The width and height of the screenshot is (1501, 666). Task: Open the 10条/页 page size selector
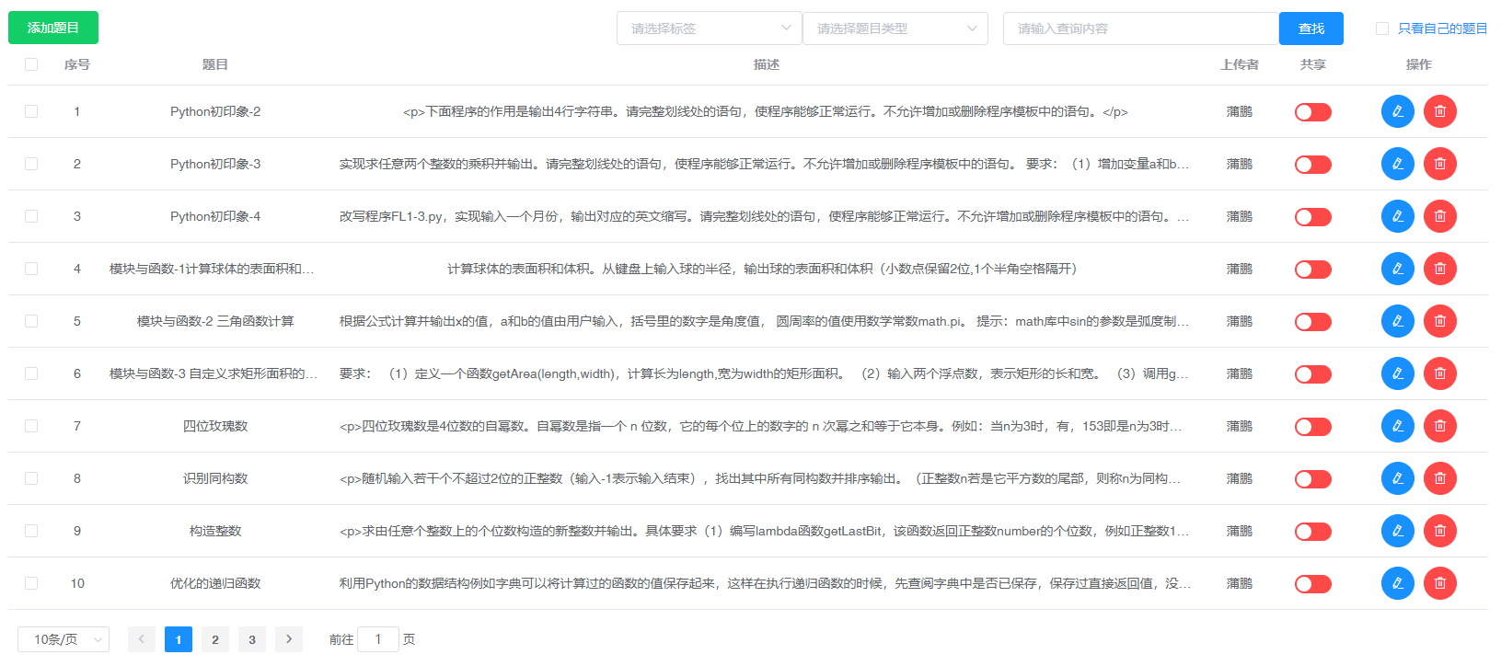pyautogui.click(x=64, y=639)
